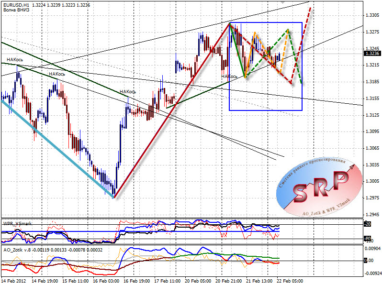Click the 1.3095 price axis label

point(373,132)
